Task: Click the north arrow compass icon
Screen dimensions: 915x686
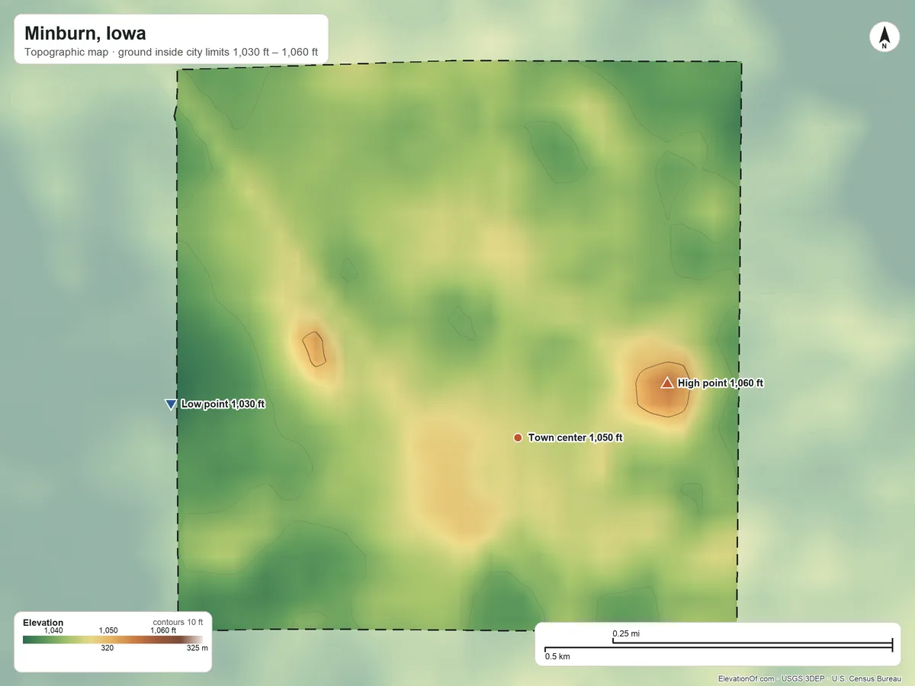Action: [884, 37]
